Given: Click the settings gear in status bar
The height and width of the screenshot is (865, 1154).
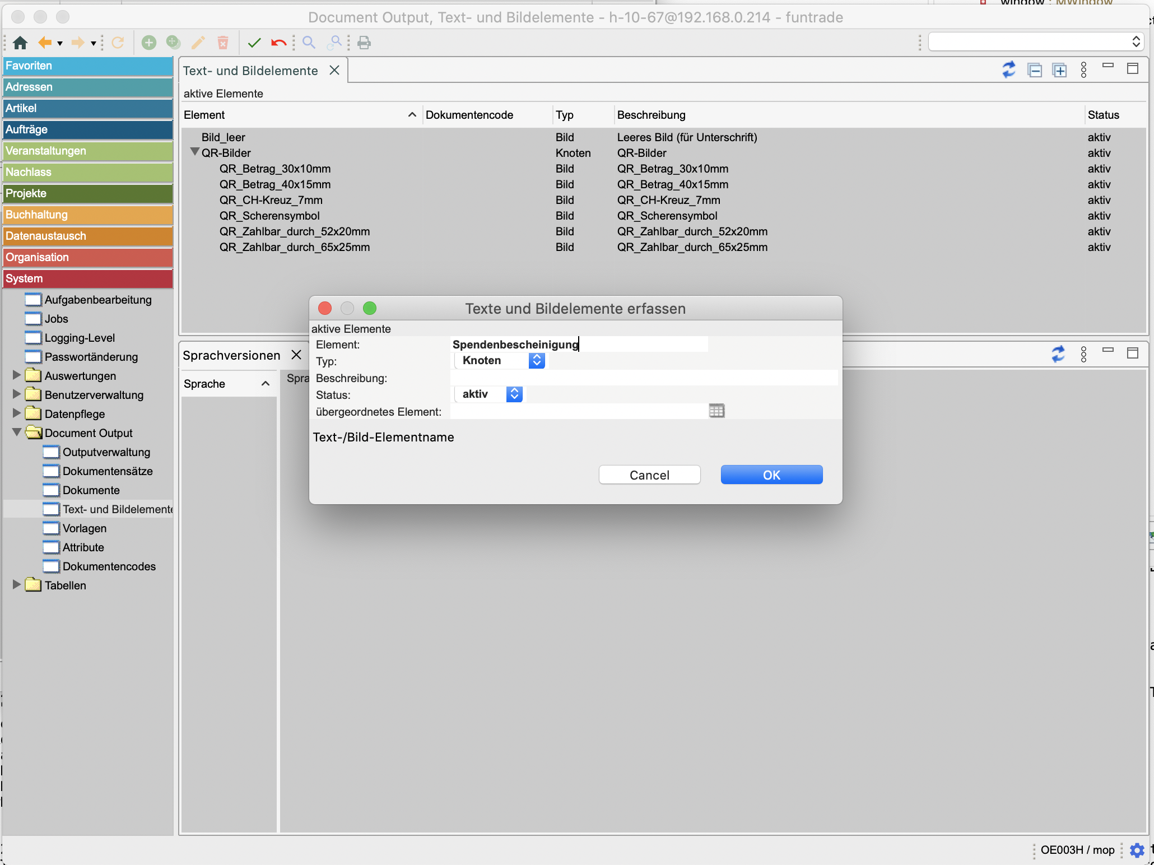Looking at the screenshot, I should pos(1137,850).
